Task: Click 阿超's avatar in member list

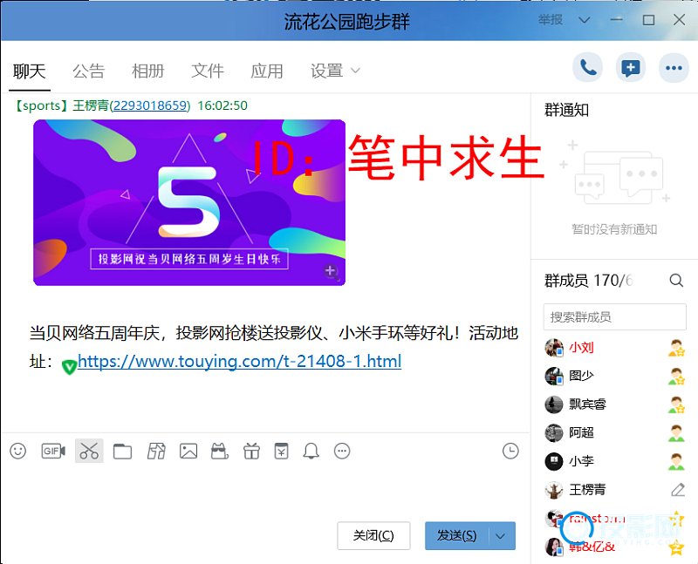Action: [554, 432]
